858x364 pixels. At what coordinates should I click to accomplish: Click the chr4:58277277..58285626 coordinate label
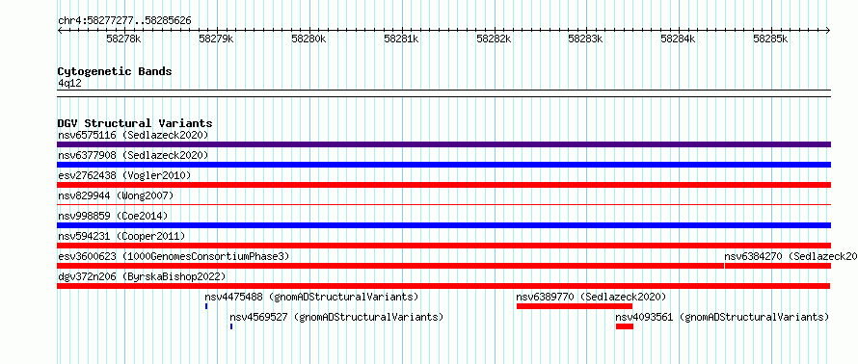[124, 20]
